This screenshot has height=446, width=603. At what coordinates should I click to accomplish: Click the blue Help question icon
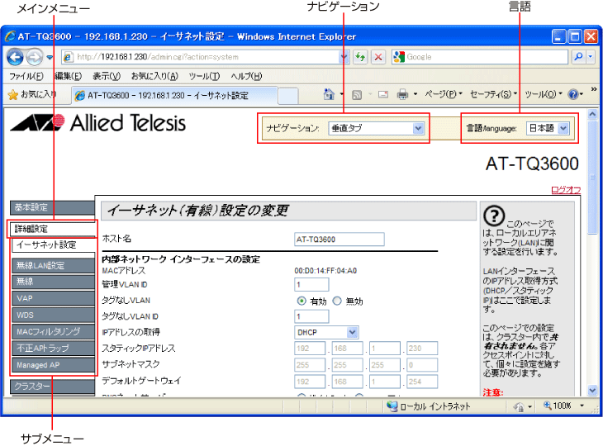coord(573,94)
